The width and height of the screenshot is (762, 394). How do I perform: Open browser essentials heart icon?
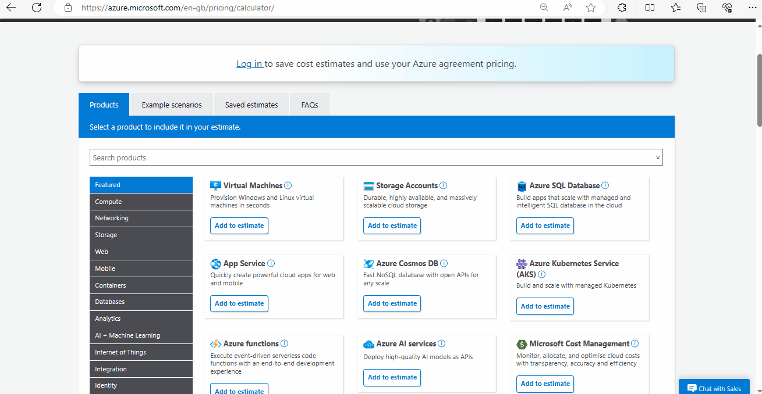click(727, 8)
